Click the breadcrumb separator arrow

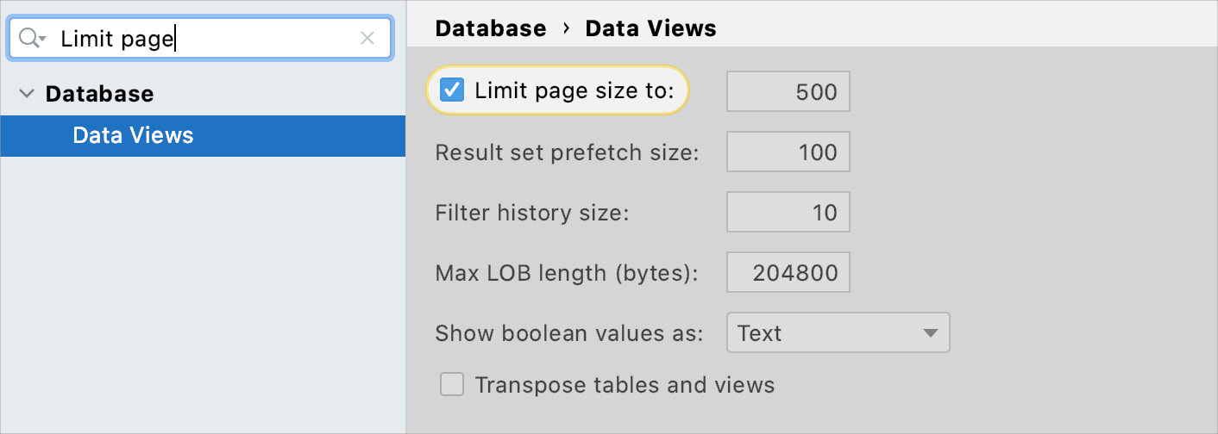coord(566,28)
